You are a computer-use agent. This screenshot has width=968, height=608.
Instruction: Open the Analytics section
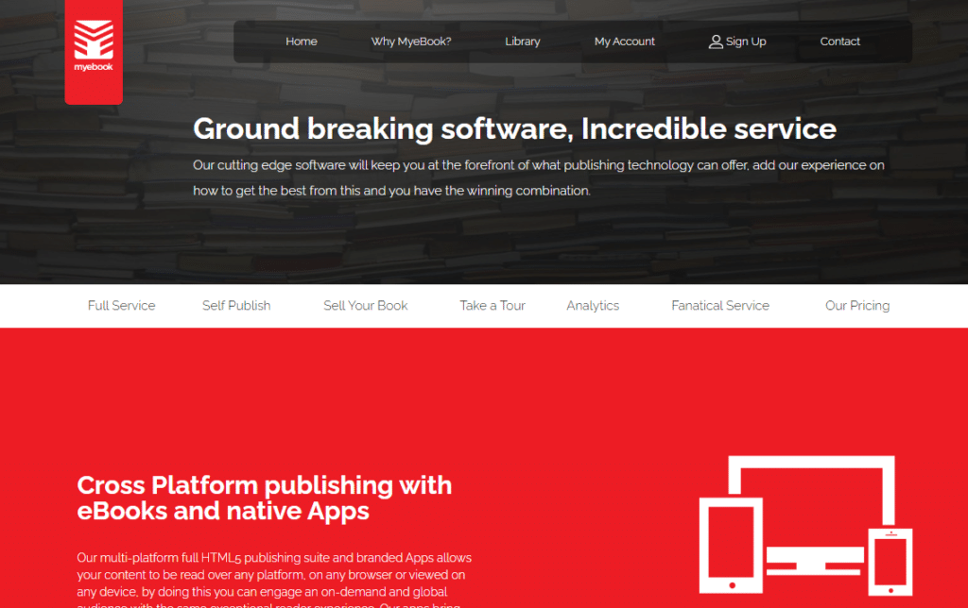point(593,305)
